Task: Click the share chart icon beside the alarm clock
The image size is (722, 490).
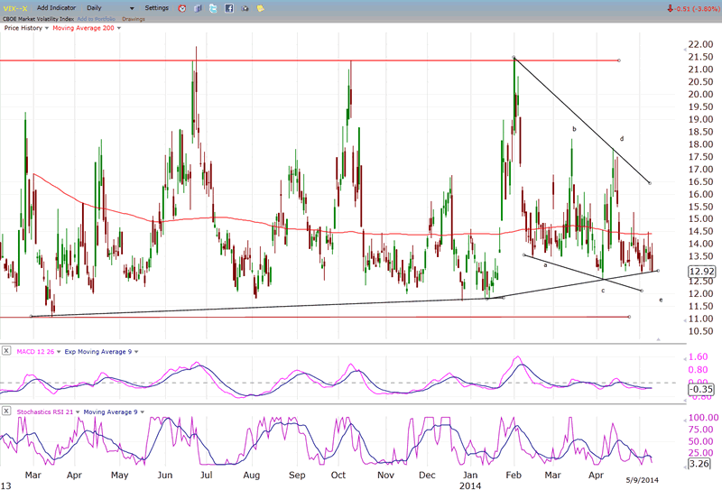Action: point(199,8)
